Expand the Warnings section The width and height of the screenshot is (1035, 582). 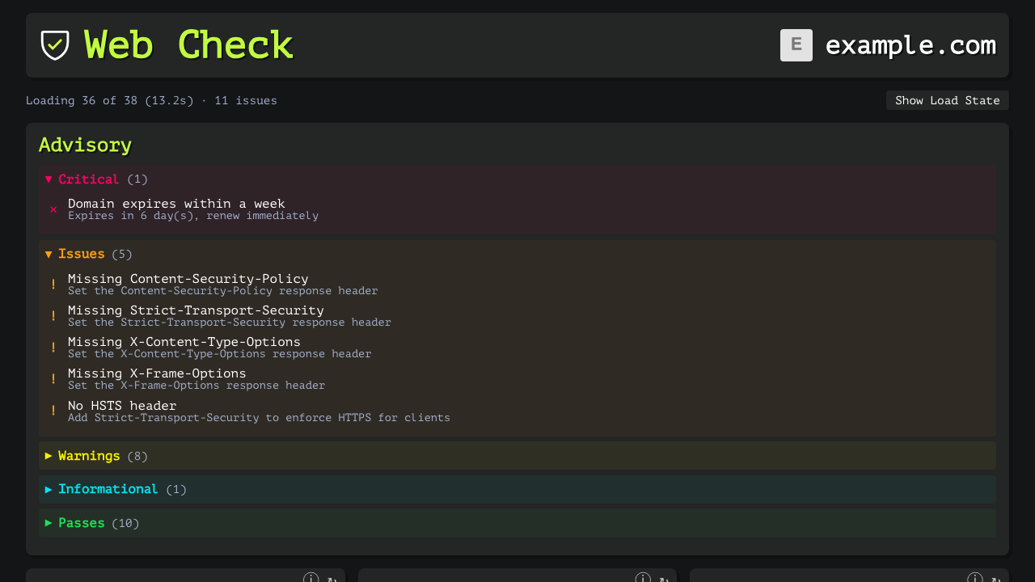[517, 456]
